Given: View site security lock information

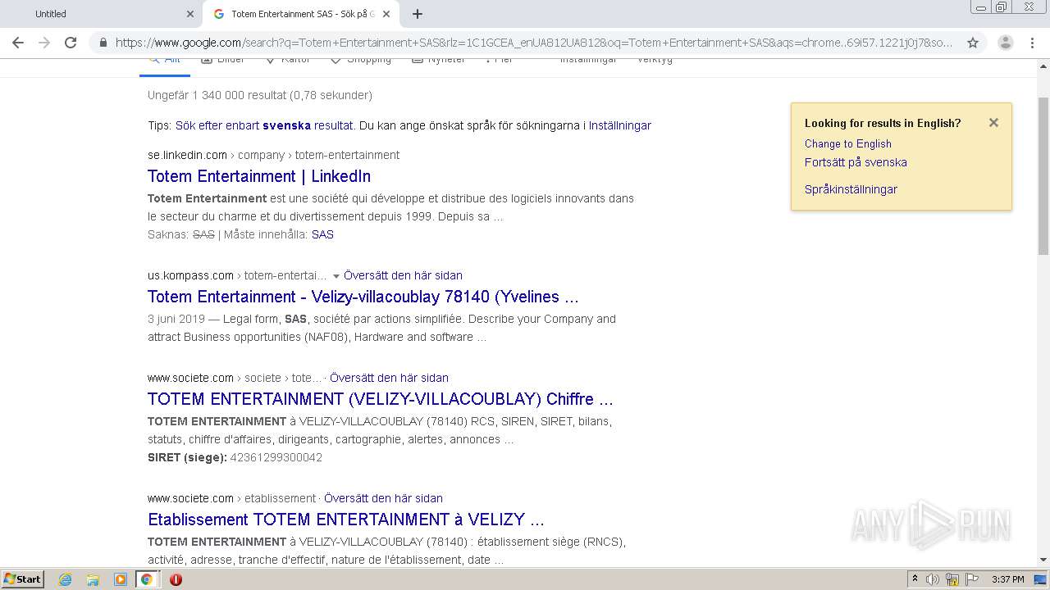Looking at the screenshot, I should [x=103, y=43].
